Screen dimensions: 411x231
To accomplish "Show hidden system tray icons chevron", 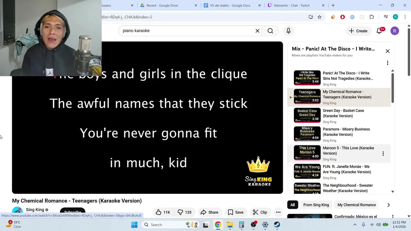I will 355,225.
